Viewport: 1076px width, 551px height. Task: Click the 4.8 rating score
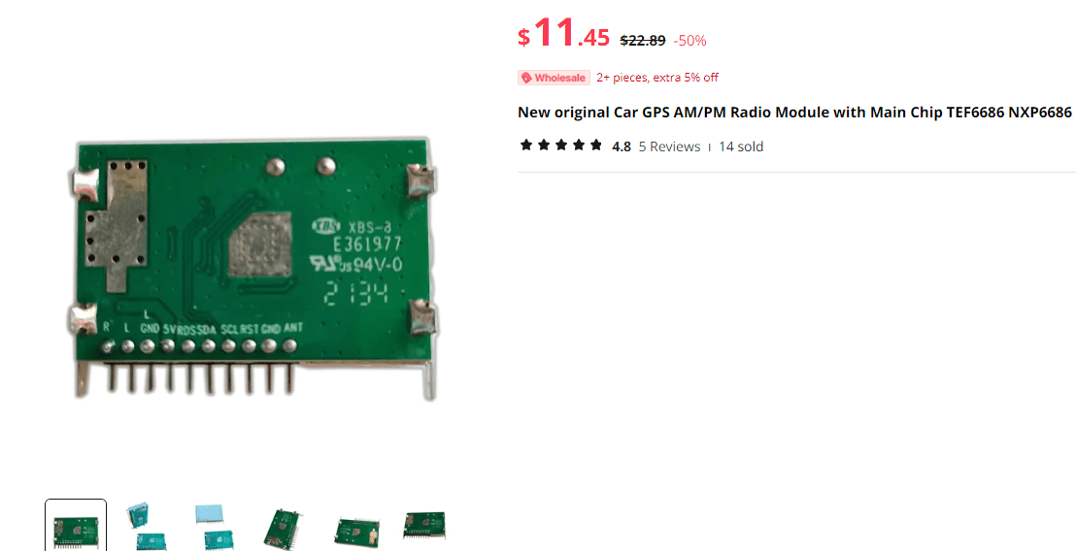(622, 146)
